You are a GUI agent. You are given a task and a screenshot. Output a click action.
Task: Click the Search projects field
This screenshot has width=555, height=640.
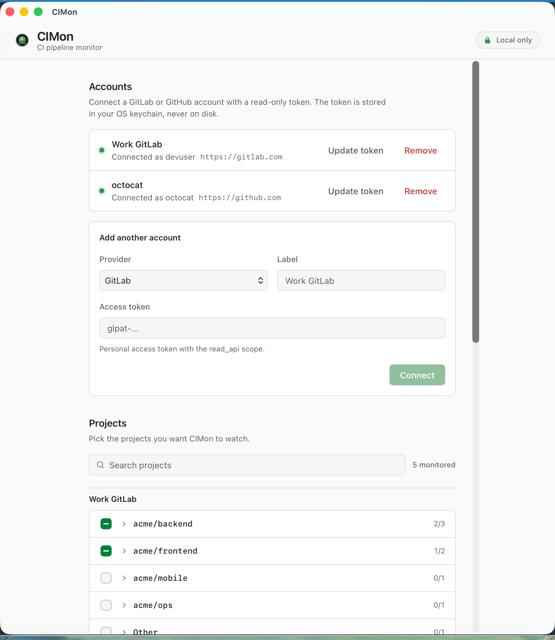coord(247,465)
